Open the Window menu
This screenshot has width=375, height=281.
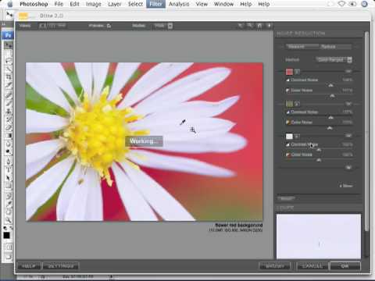pos(223,4)
